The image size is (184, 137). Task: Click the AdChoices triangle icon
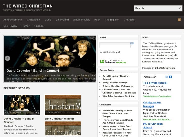[x=155, y=77]
